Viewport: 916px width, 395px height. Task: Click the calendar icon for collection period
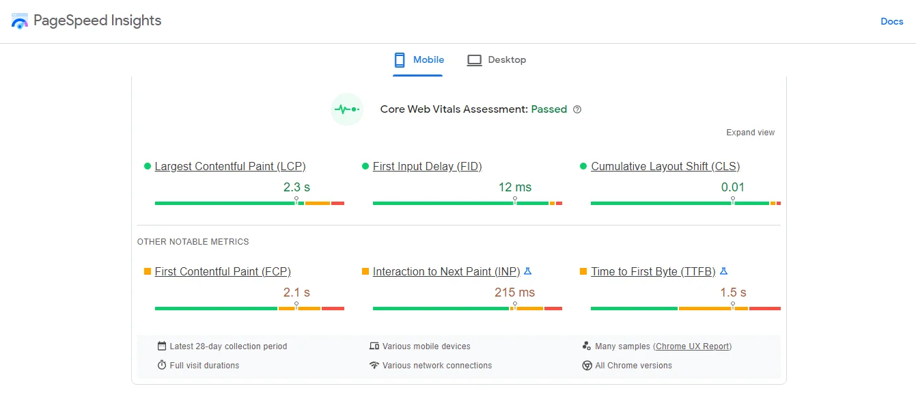click(x=162, y=346)
